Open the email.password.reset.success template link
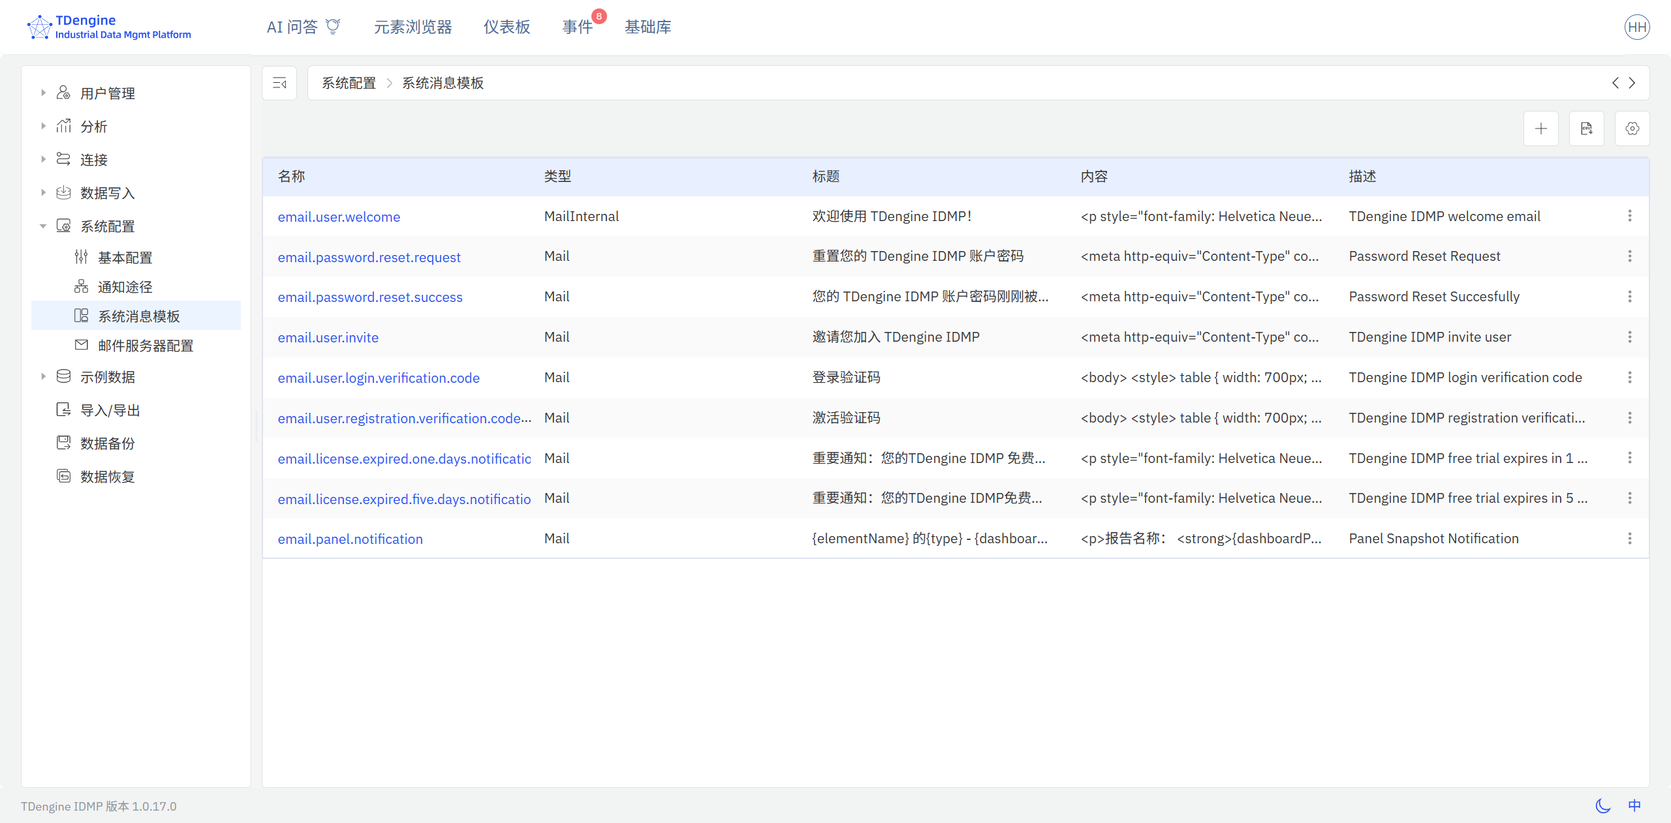Image resolution: width=1671 pixels, height=823 pixels. click(370, 297)
